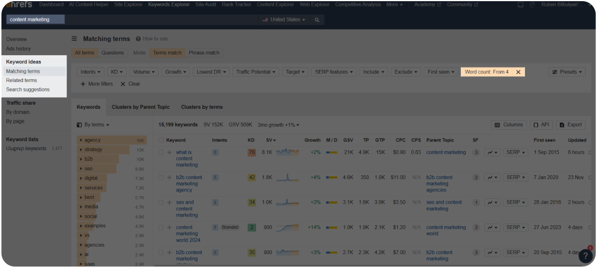Click the Ahrefs logo
This screenshot has width=596, height=267.
click(19, 5)
